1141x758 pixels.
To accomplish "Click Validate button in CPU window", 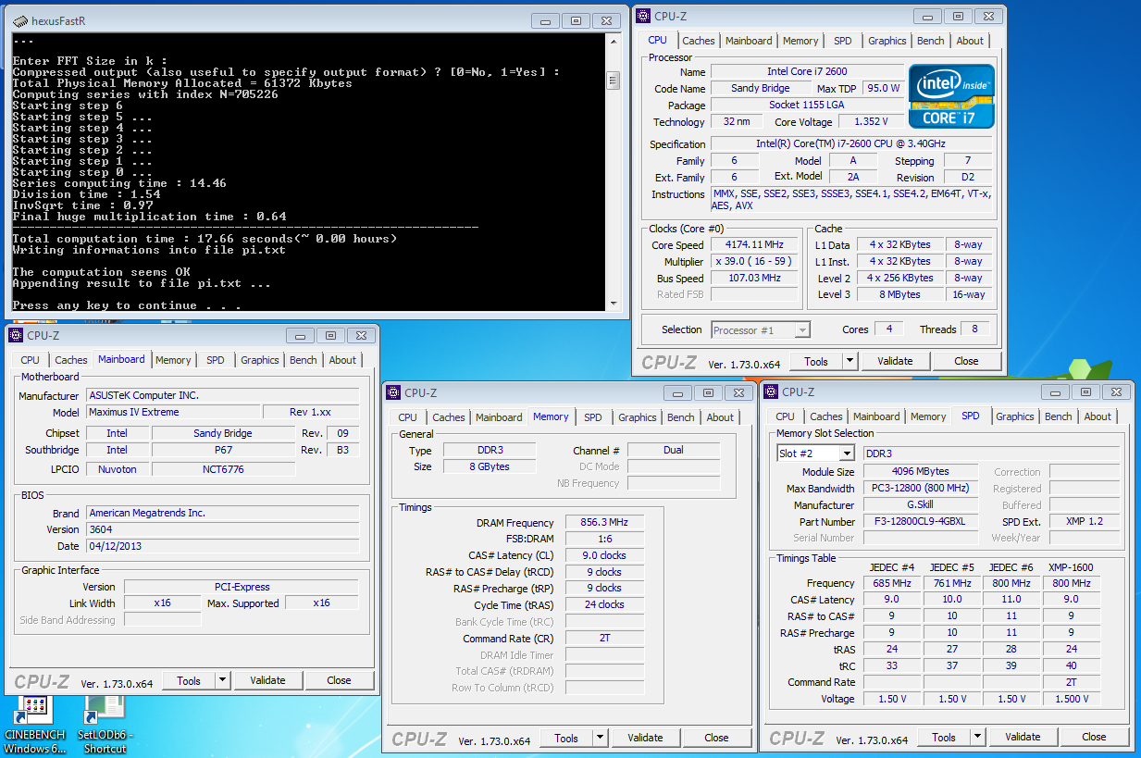I will pos(895,361).
